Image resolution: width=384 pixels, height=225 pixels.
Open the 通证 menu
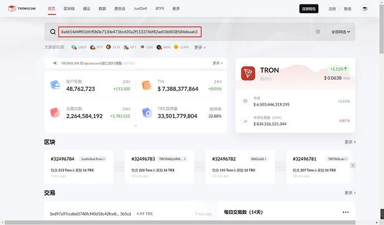point(87,8)
